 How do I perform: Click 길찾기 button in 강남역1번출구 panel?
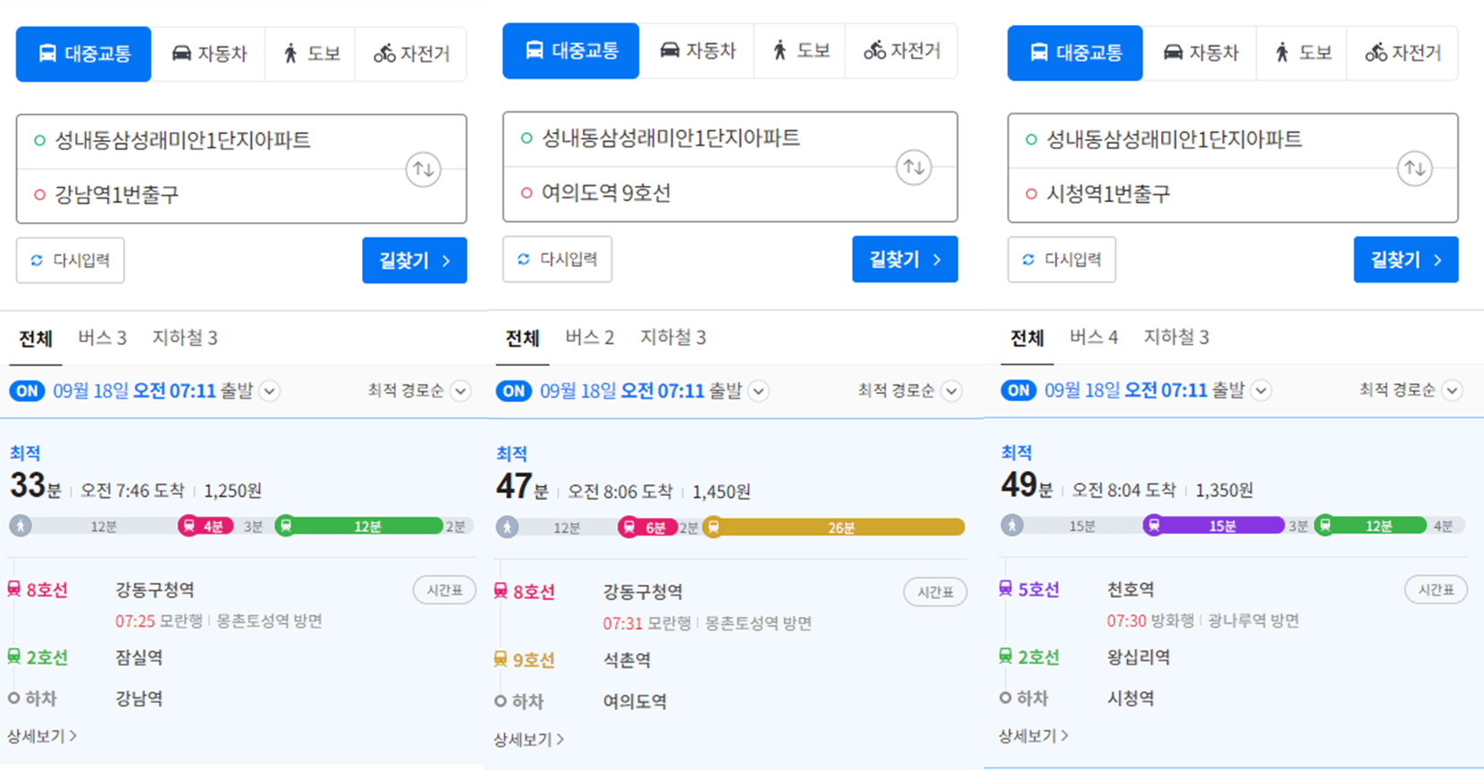(x=414, y=261)
